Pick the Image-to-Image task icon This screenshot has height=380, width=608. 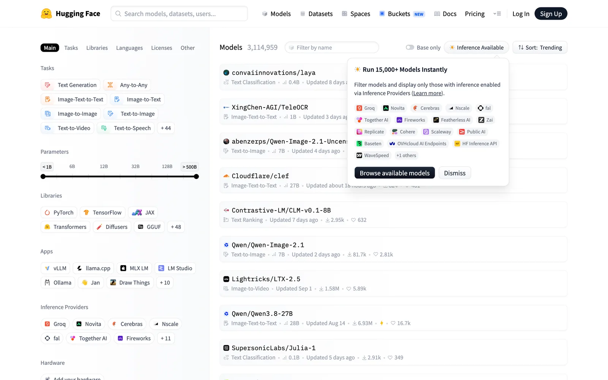point(48,114)
